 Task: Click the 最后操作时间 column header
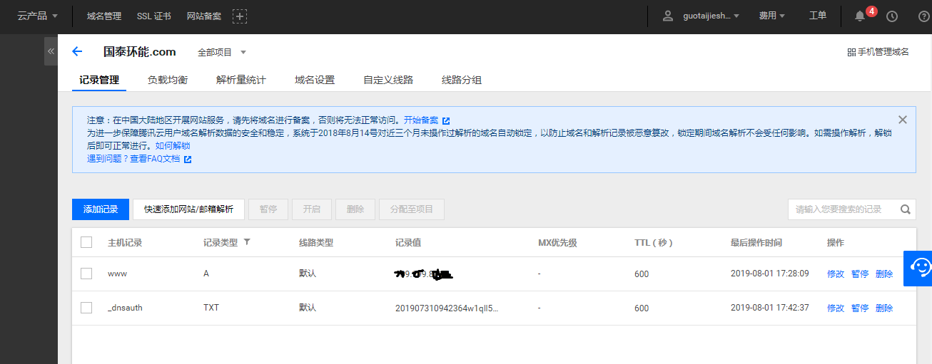[756, 242]
